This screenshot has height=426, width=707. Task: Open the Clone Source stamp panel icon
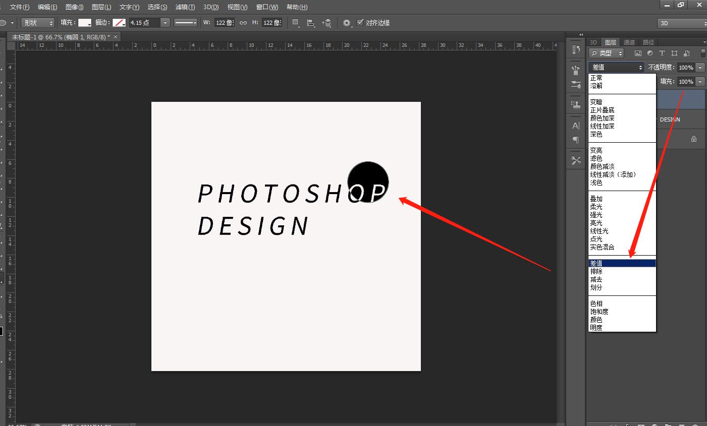(576, 104)
